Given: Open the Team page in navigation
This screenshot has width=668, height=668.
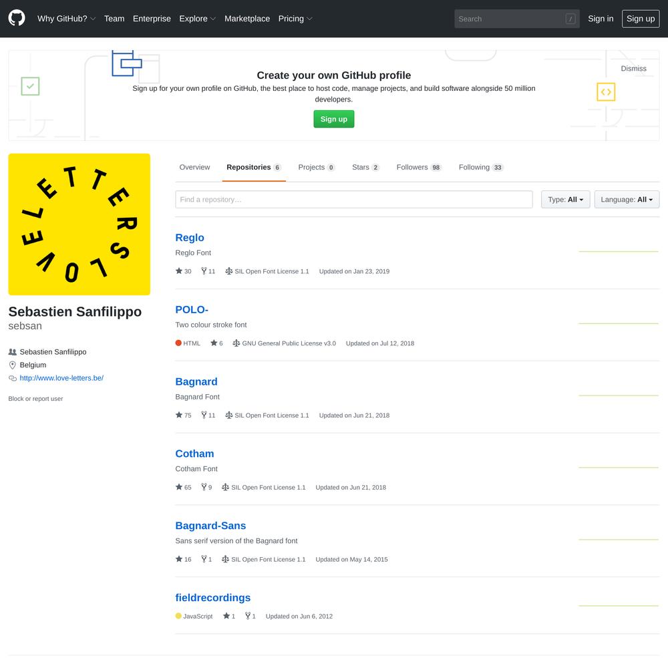Looking at the screenshot, I should click(x=114, y=19).
